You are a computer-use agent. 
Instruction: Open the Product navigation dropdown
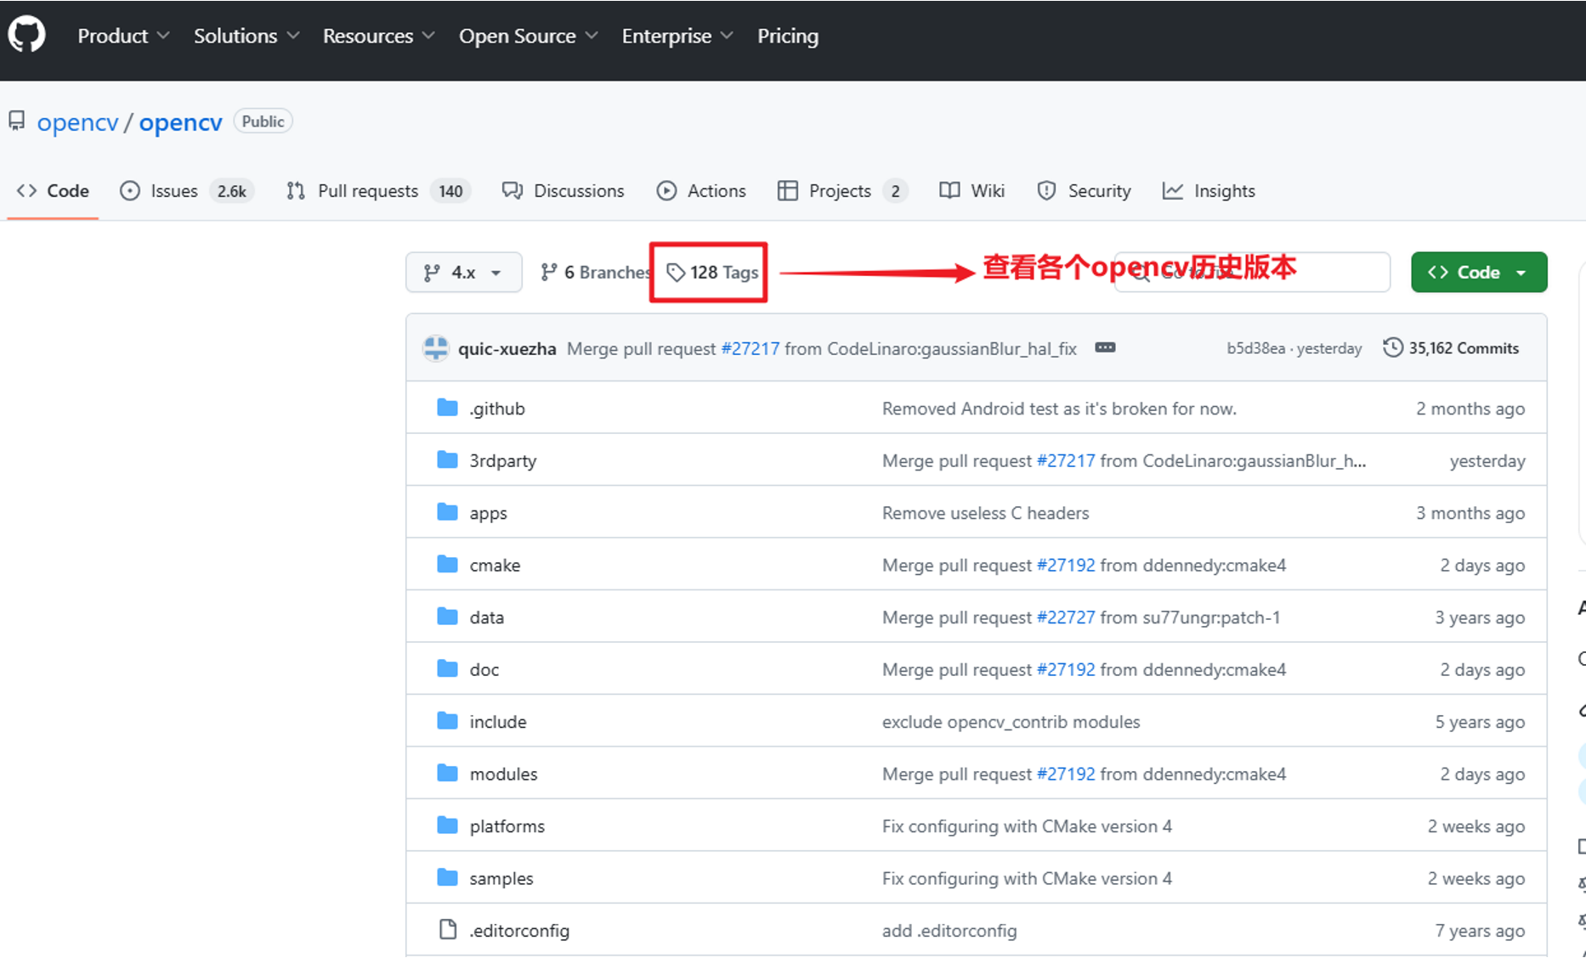(x=123, y=36)
